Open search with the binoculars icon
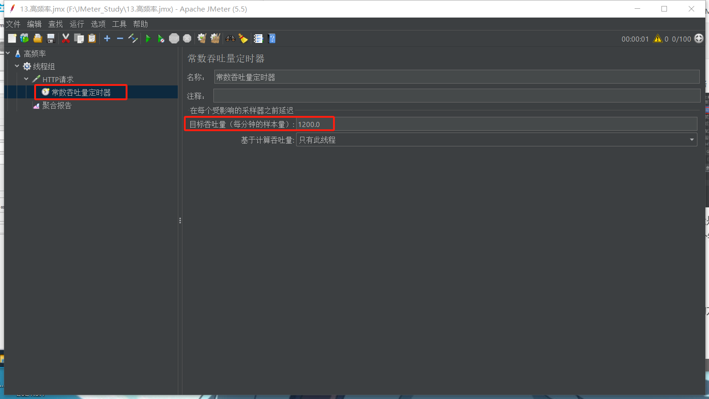709x399 pixels. (230, 39)
